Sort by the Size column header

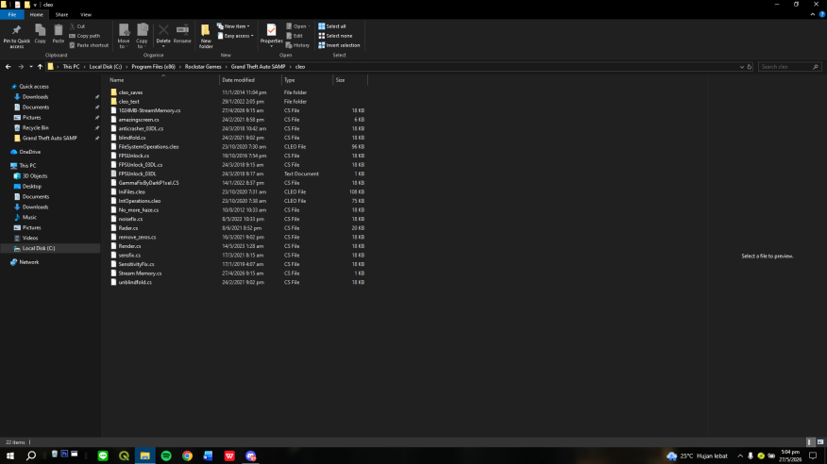click(350, 80)
